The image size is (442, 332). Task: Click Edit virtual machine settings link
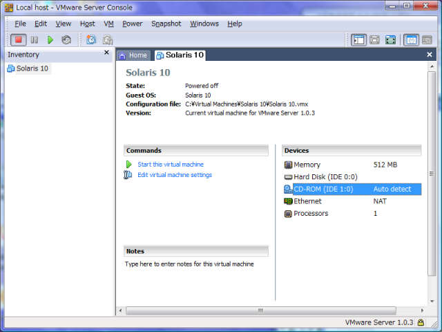click(x=174, y=175)
